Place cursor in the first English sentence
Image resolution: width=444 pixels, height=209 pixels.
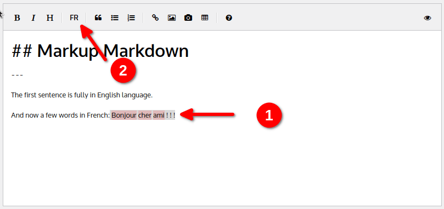coord(82,95)
